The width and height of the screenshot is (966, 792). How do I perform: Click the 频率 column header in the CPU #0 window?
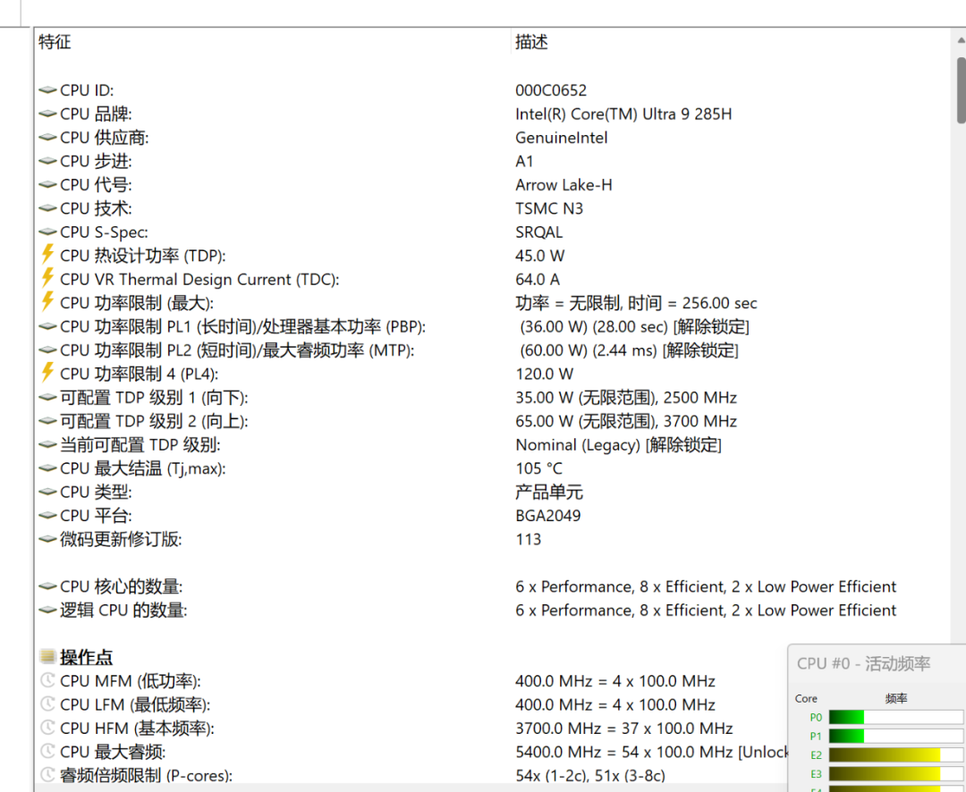tap(895, 698)
